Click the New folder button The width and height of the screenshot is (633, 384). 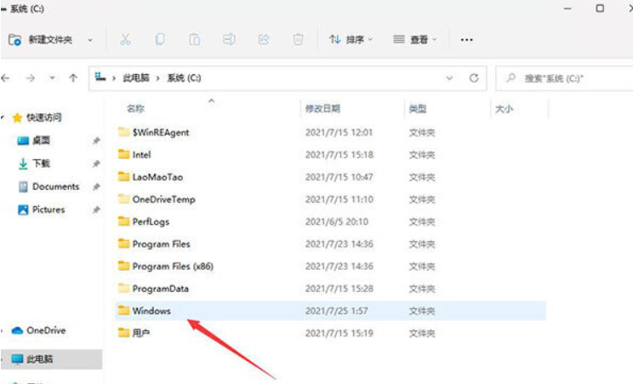point(40,40)
